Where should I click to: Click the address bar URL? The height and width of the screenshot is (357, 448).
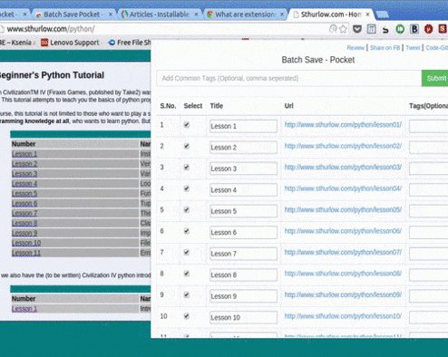51,29
